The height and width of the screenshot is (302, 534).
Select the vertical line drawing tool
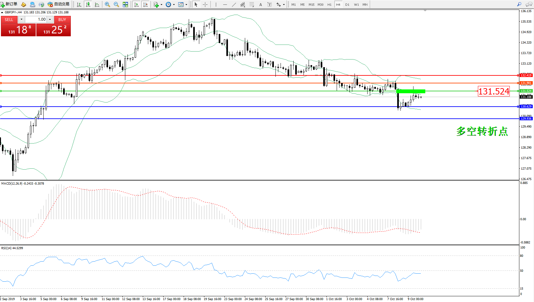[x=216, y=4]
